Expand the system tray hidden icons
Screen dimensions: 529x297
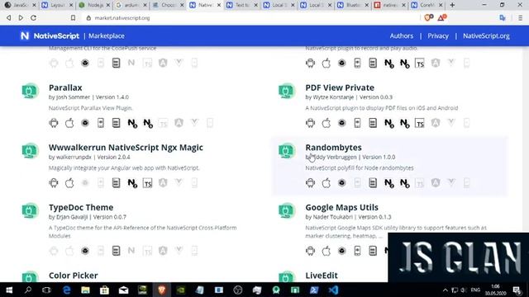(x=446, y=290)
